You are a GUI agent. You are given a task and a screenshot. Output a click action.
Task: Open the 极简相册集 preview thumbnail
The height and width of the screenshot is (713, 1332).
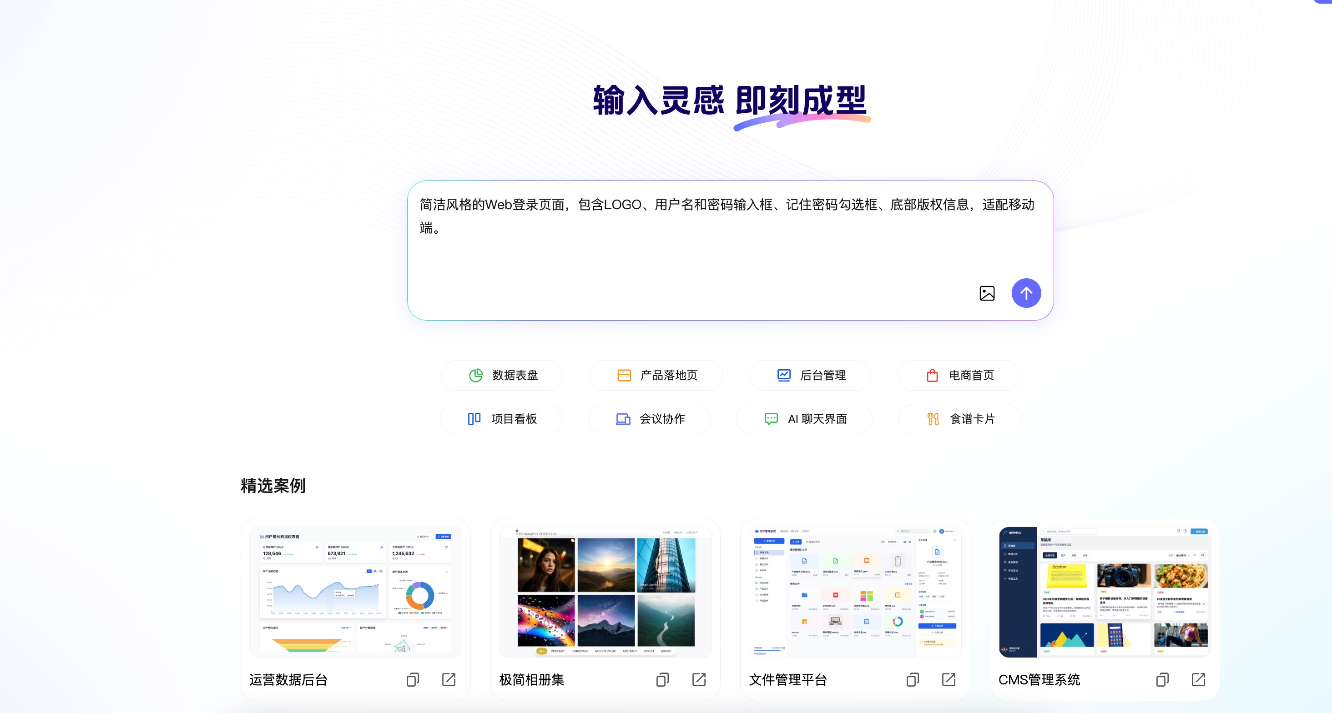click(605, 592)
